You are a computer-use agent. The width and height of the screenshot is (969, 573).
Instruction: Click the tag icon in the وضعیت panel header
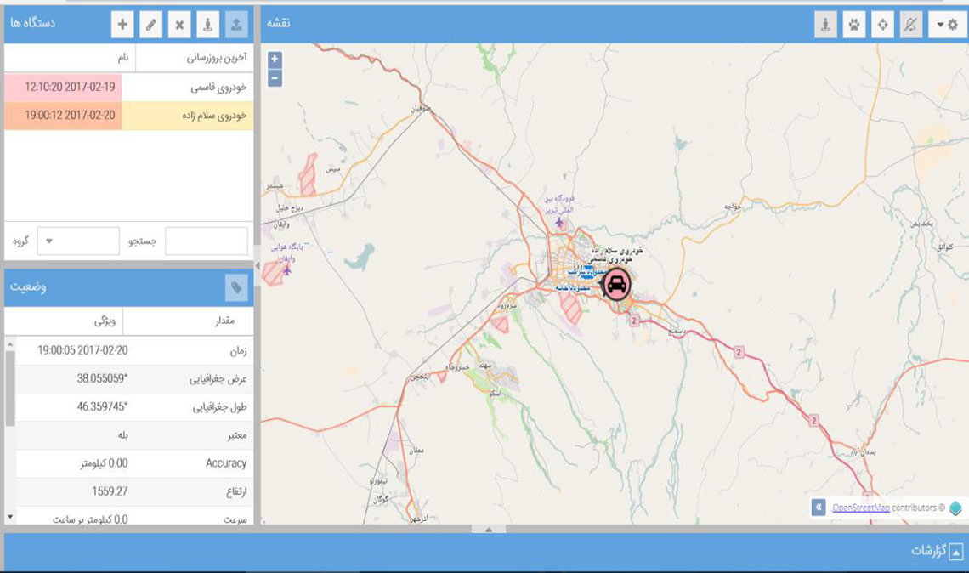[x=236, y=287]
